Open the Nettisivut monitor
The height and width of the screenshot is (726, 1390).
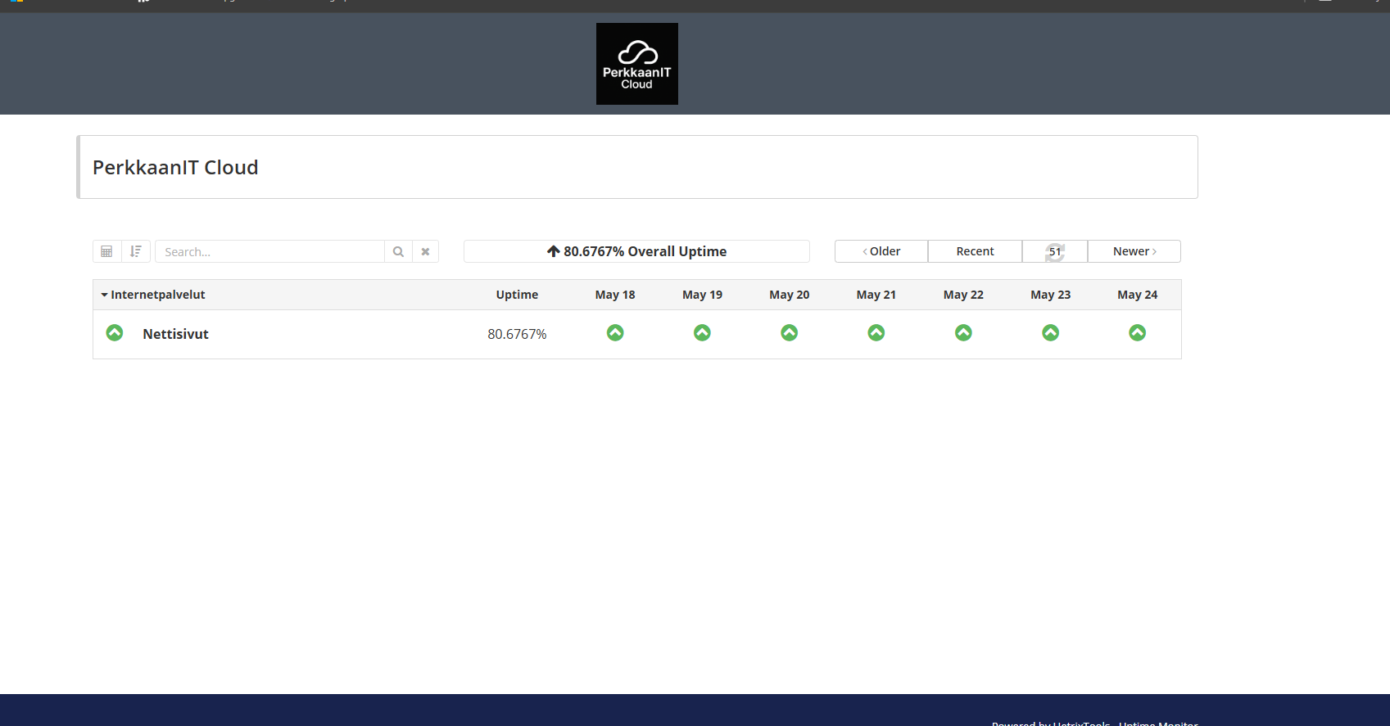tap(175, 334)
